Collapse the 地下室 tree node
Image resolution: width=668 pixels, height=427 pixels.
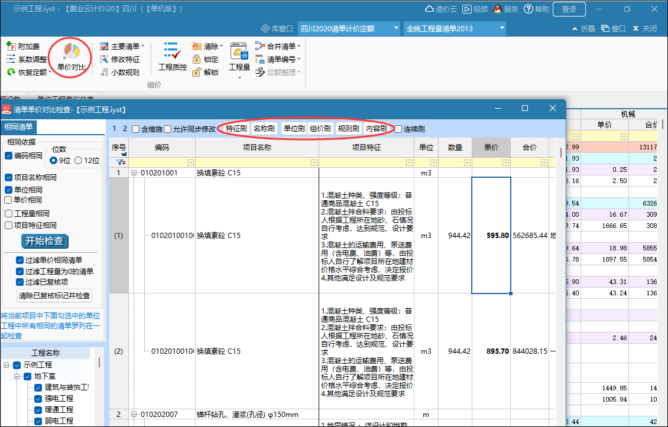(17, 376)
